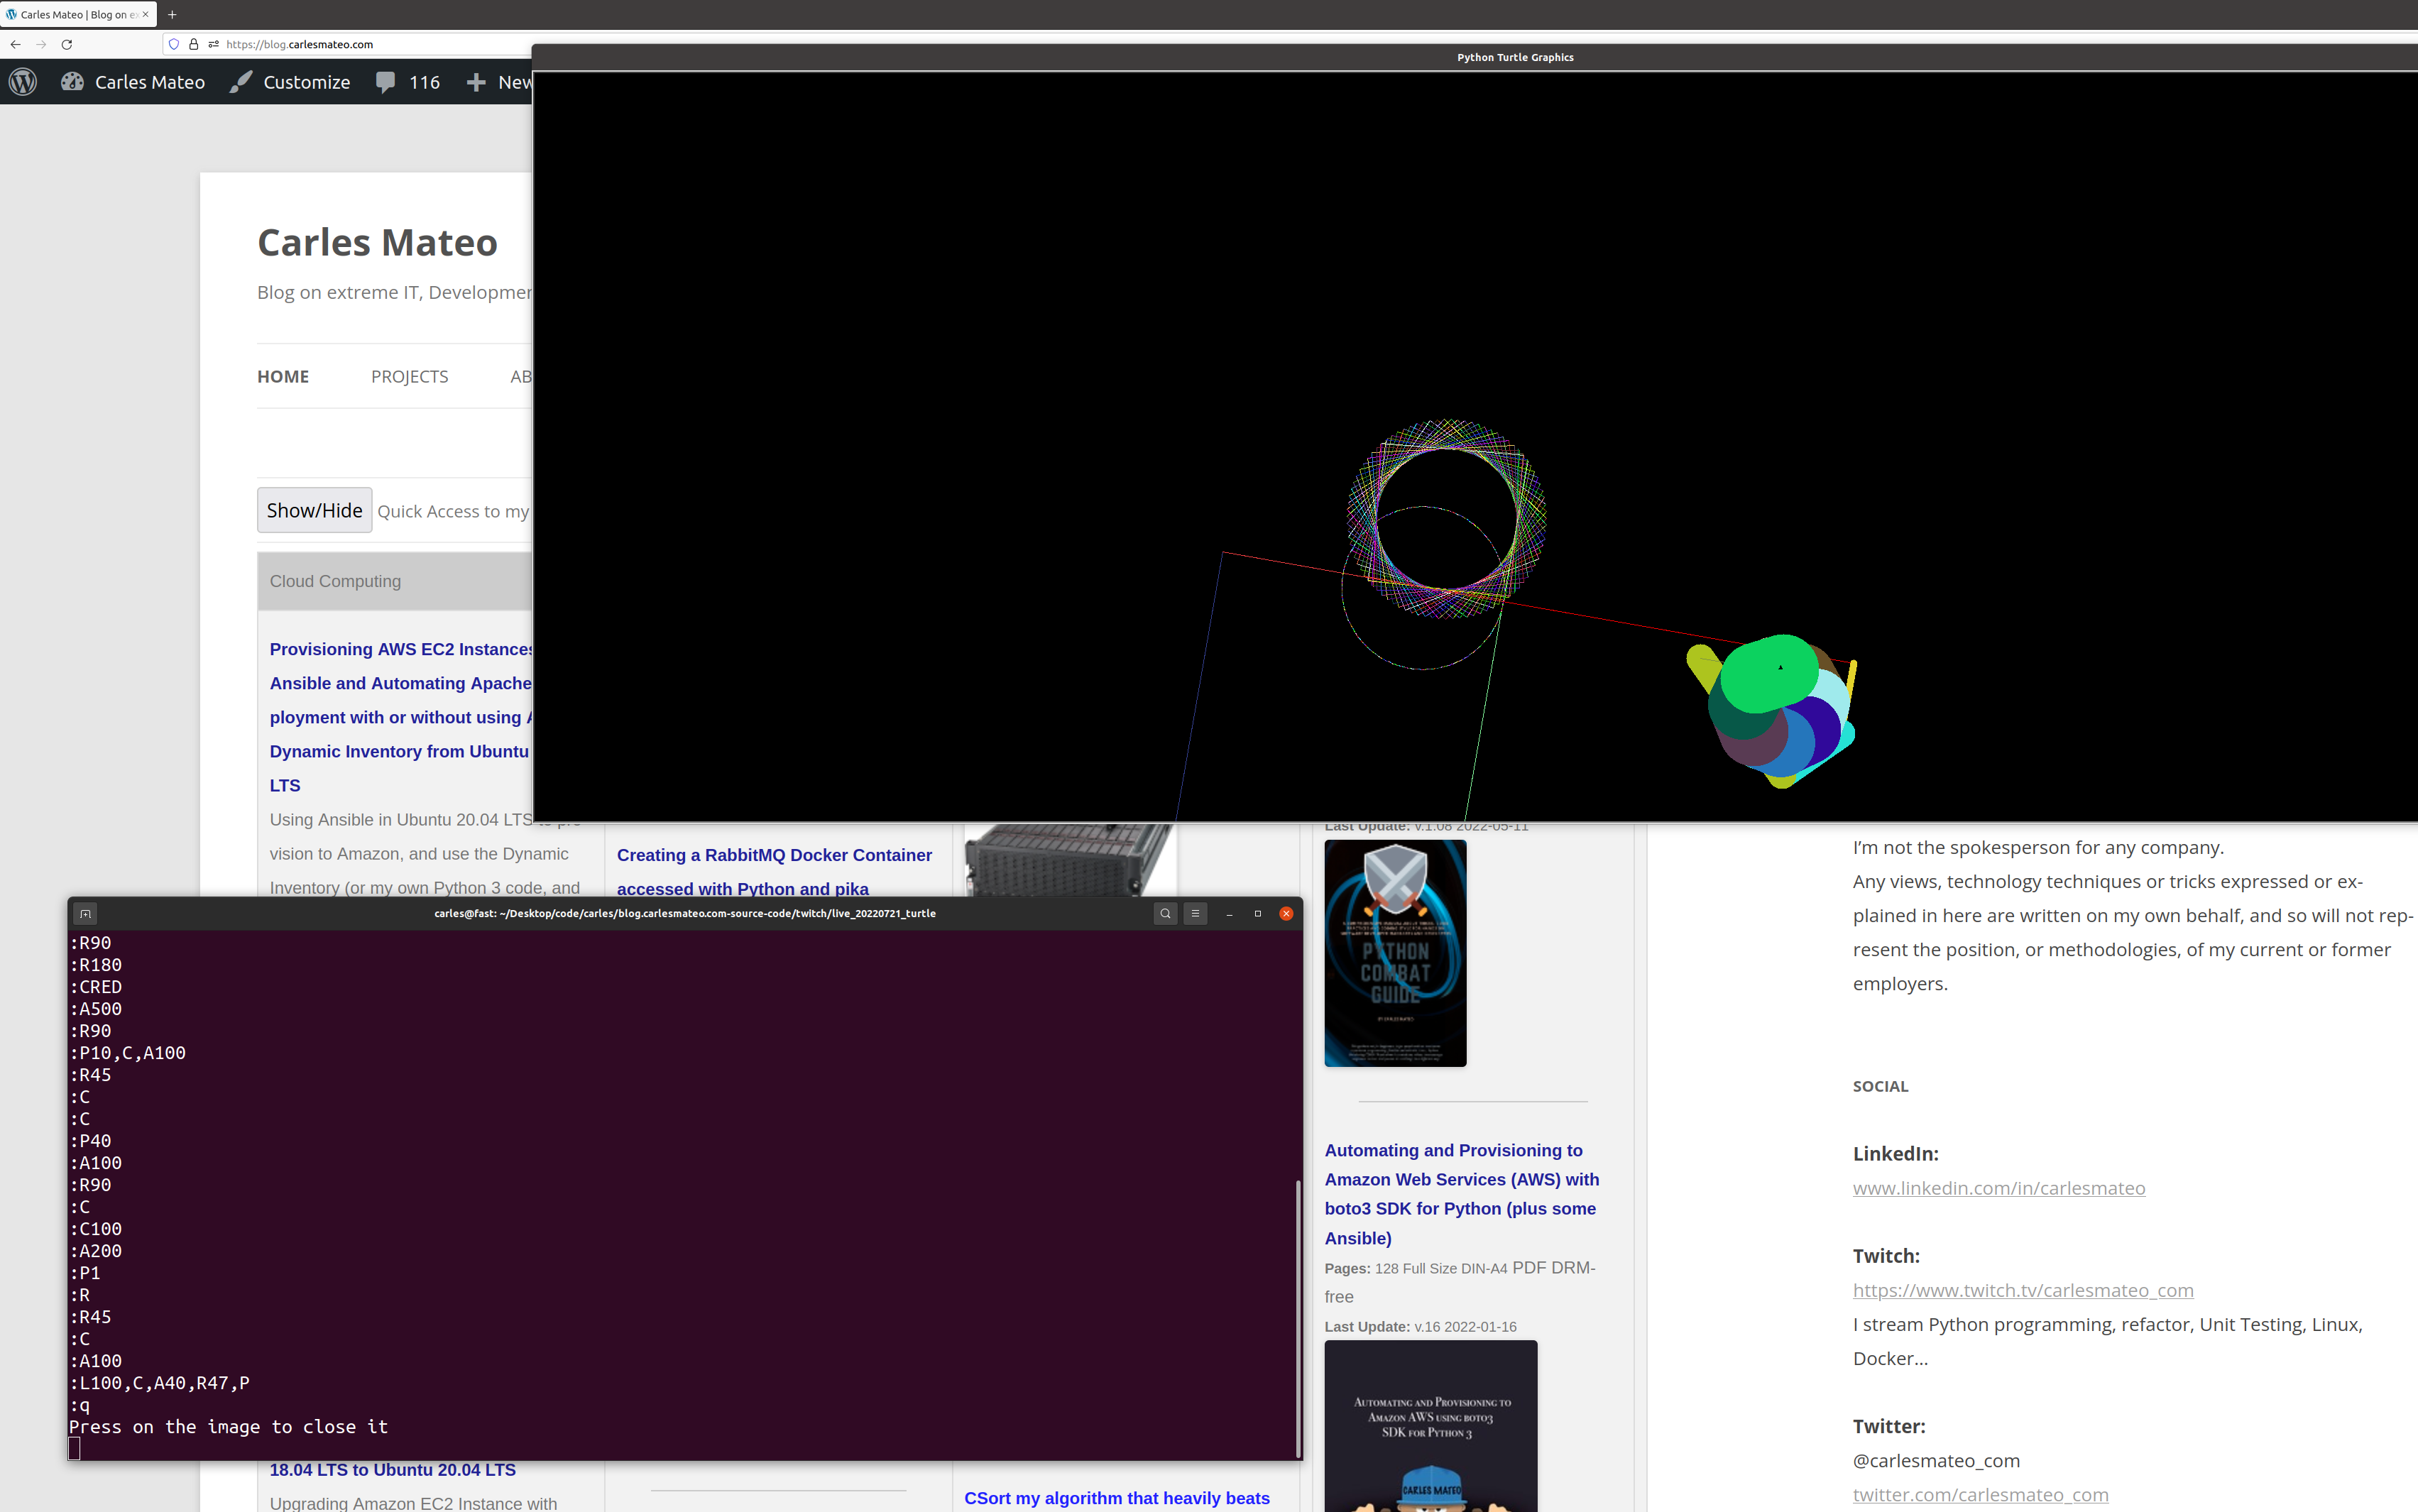Close the terminal with red button
Viewport: 2418px width, 1512px height.
[x=1286, y=913]
